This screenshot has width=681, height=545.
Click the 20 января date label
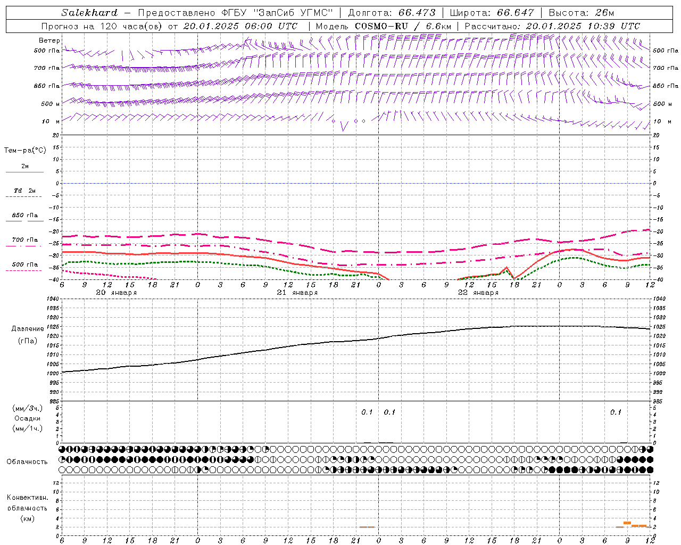pyautogui.click(x=116, y=293)
